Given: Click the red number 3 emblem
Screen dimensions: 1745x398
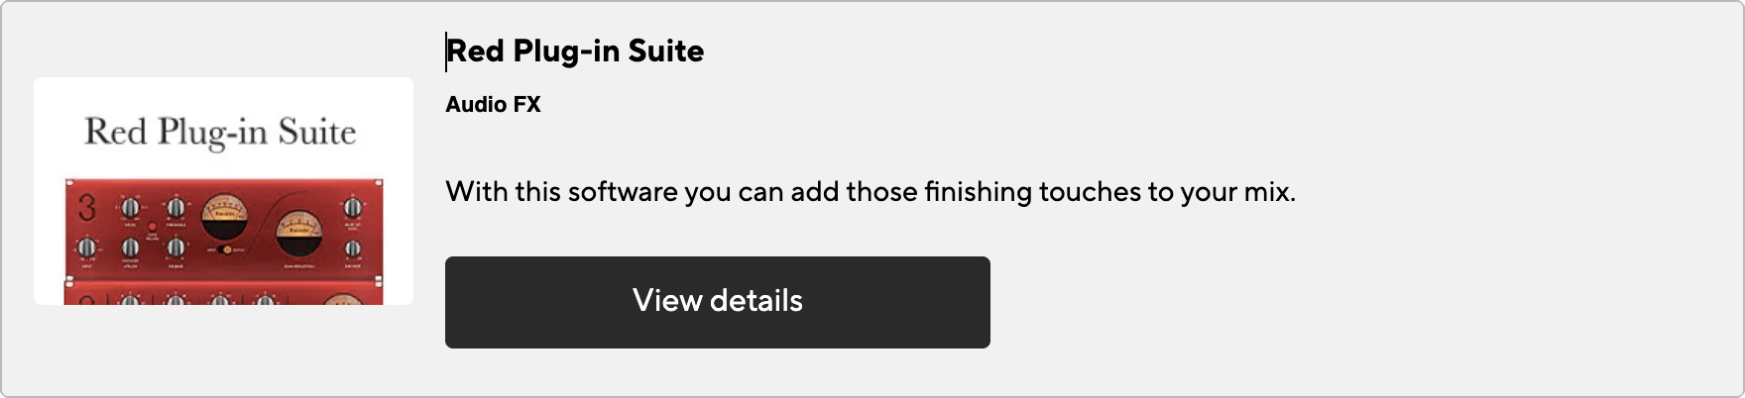Looking at the screenshot, I should coord(87,209).
